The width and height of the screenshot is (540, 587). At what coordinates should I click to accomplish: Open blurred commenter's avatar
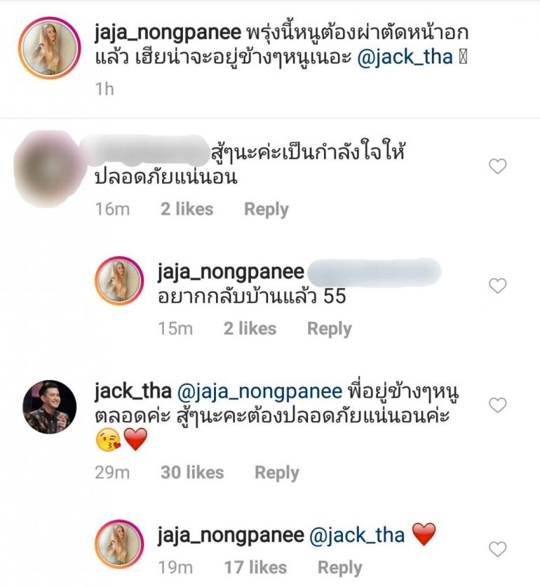click(49, 168)
